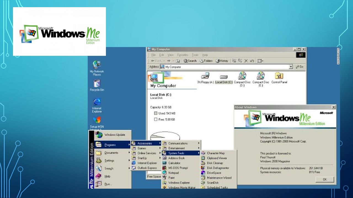Screen dimensions: 353x198
Task: Open MS-DOS Prompt from Accessories
Action: pyautogui.click(x=181, y=168)
